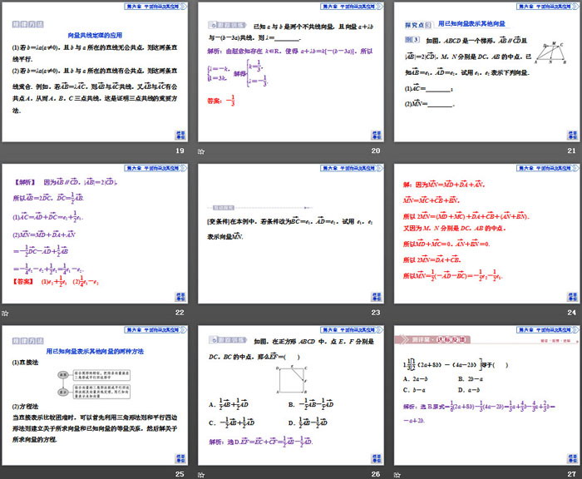Viewport: 582px width, 479px height.
Task: Click the chapter header banner on slide 21
Action: [547, 7]
